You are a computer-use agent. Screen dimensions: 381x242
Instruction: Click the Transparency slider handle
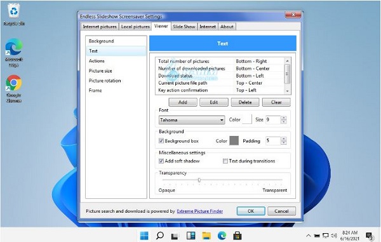pyautogui.click(x=199, y=180)
